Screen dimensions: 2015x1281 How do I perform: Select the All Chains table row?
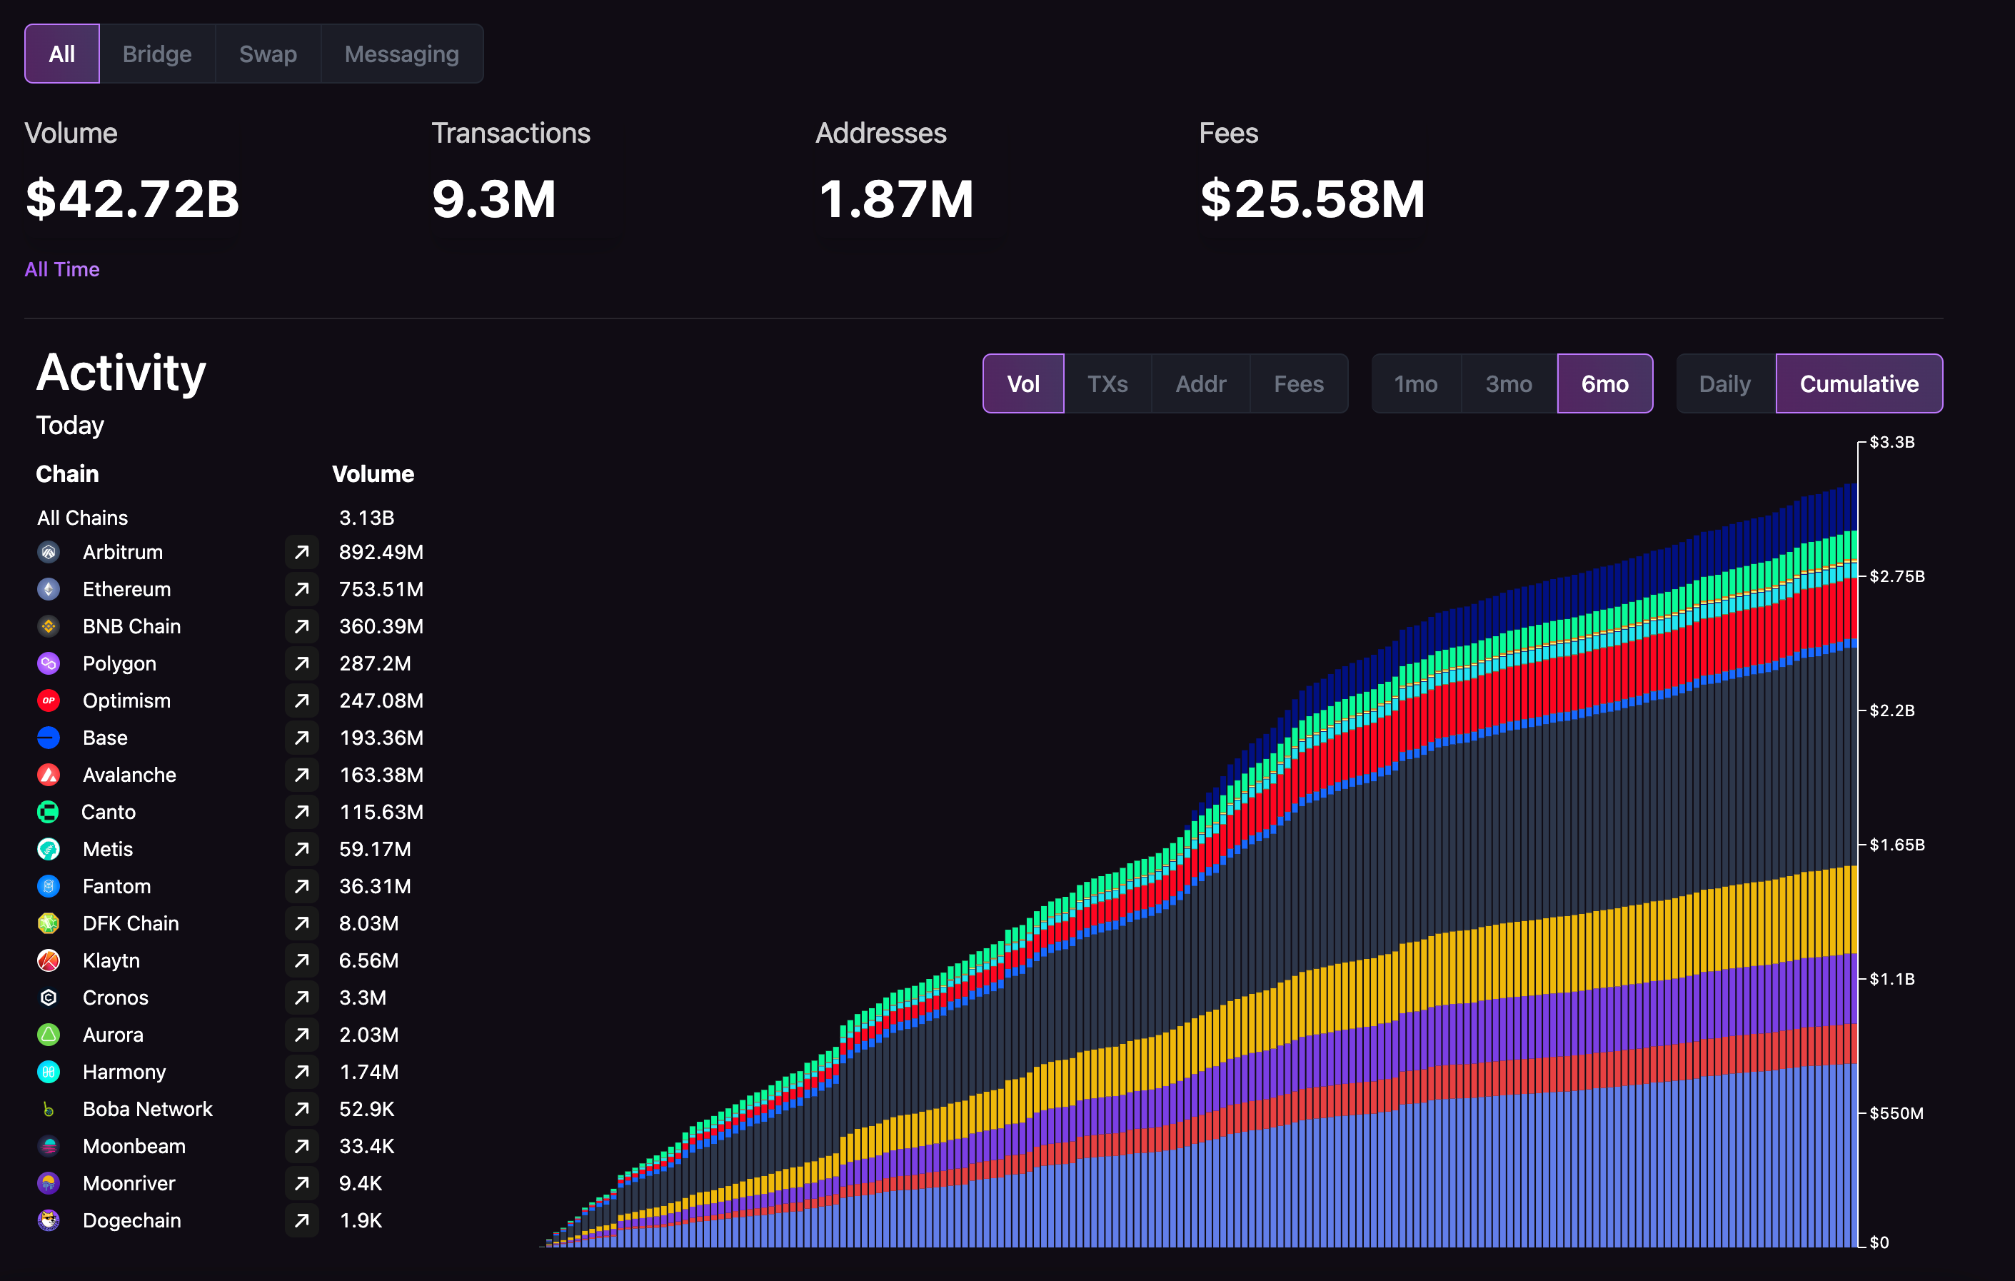coord(82,518)
